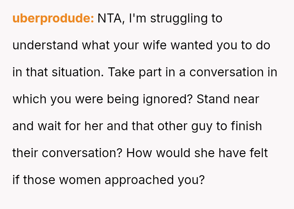The image size is (294, 209).
Task: Click the word "their" starting the sixth line
Action: coord(25,153)
